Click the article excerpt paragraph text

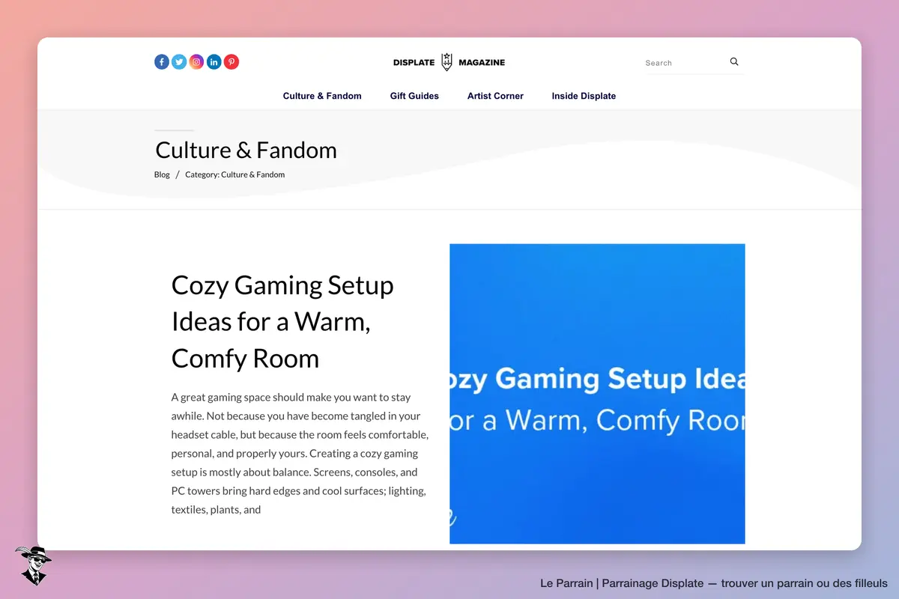pos(300,454)
